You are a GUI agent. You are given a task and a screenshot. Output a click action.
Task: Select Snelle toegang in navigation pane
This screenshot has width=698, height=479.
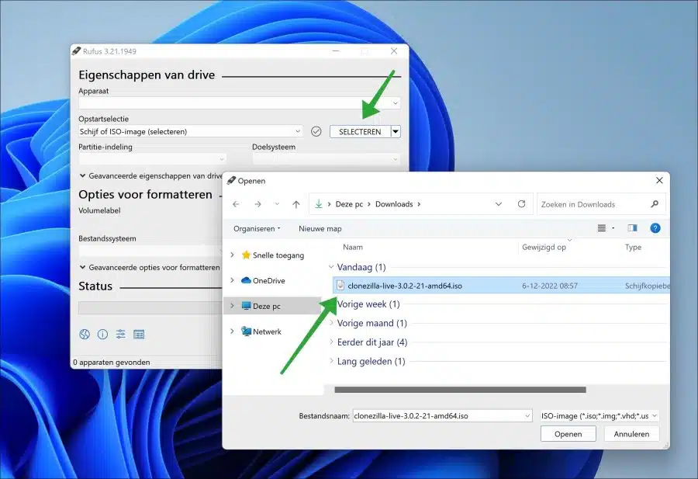[x=278, y=255]
